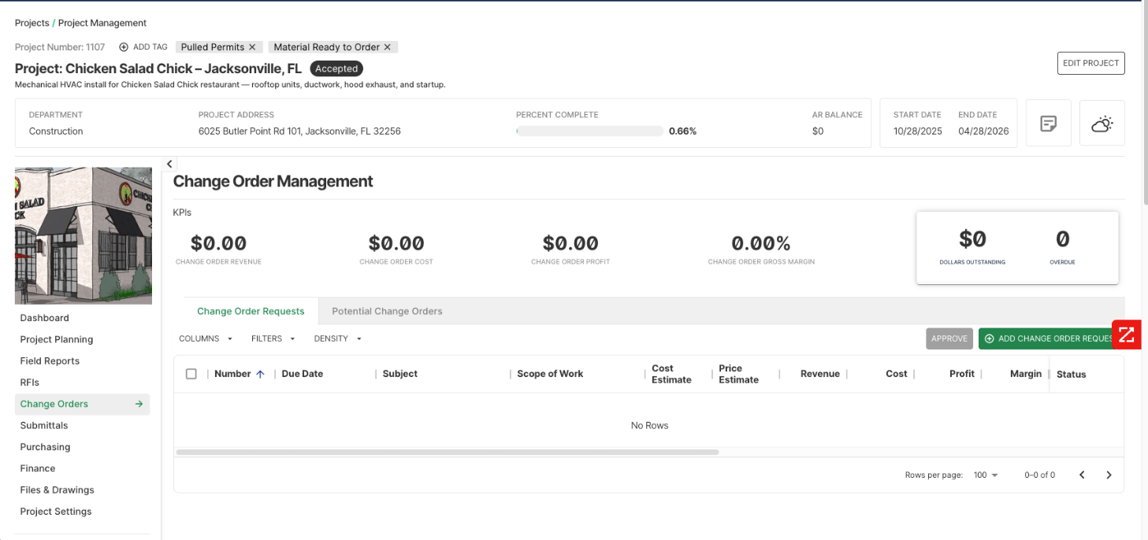Go to the previous table page

(1082, 475)
